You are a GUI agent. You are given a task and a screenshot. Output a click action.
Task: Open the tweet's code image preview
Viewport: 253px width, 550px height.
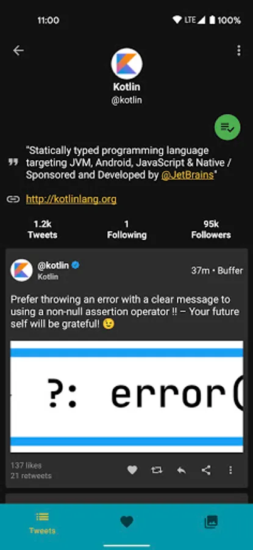127,397
